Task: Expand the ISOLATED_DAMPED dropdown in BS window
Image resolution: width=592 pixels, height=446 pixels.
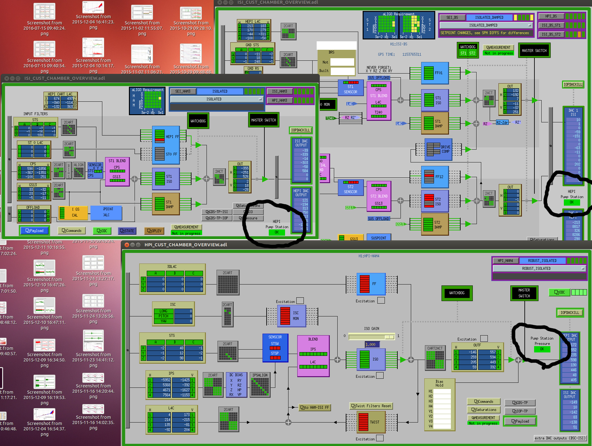Action: click(486, 25)
